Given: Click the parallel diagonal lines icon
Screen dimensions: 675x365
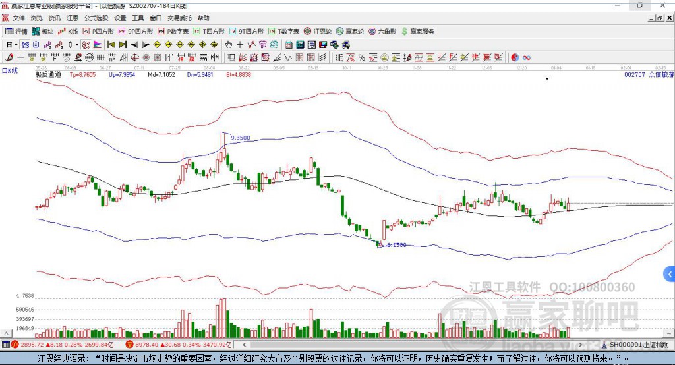Looking at the screenshot, I should click(322, 57).
